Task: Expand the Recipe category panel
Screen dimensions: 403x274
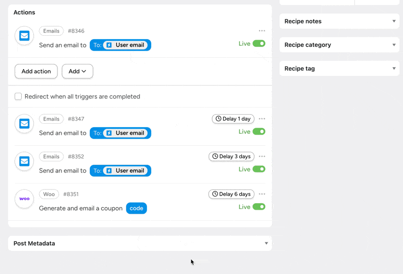Action: tap(339, 45)
